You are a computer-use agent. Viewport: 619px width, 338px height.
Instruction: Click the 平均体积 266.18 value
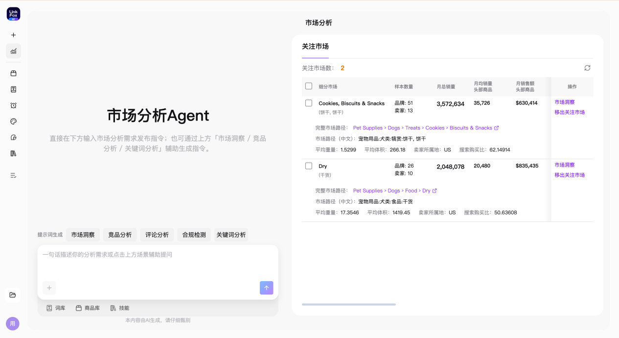pyautogui.click(x=397, y=150)
